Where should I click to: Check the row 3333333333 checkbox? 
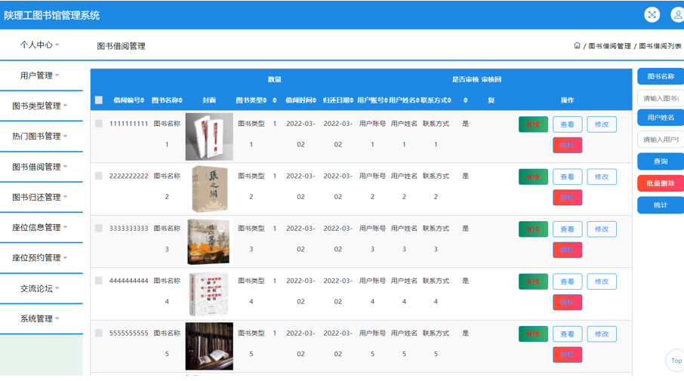click(99, 228)
